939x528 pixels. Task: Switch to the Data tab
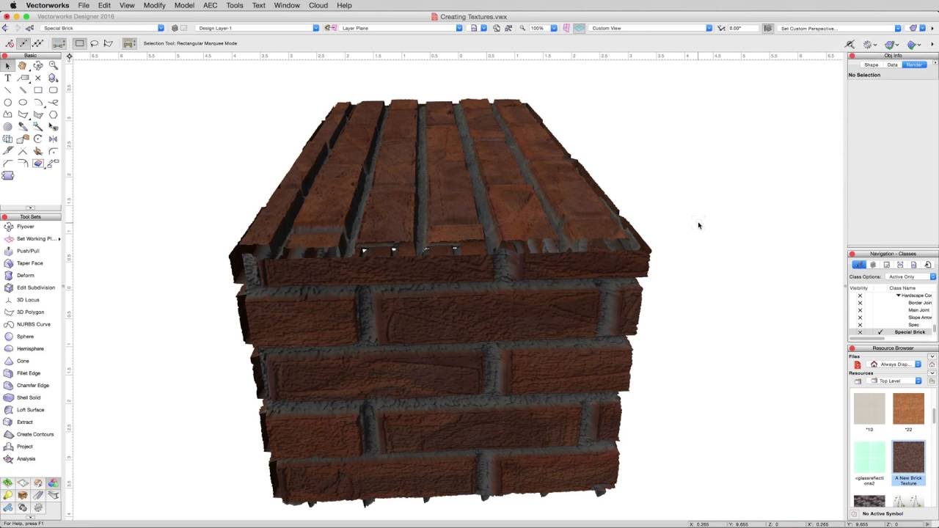892,65
